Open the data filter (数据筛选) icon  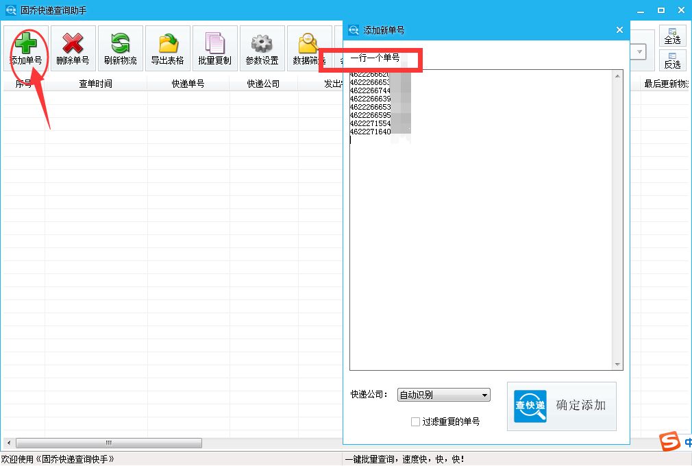[310, 49]
